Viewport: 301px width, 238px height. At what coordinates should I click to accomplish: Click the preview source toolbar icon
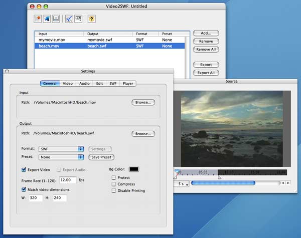[x=78, y=19]
